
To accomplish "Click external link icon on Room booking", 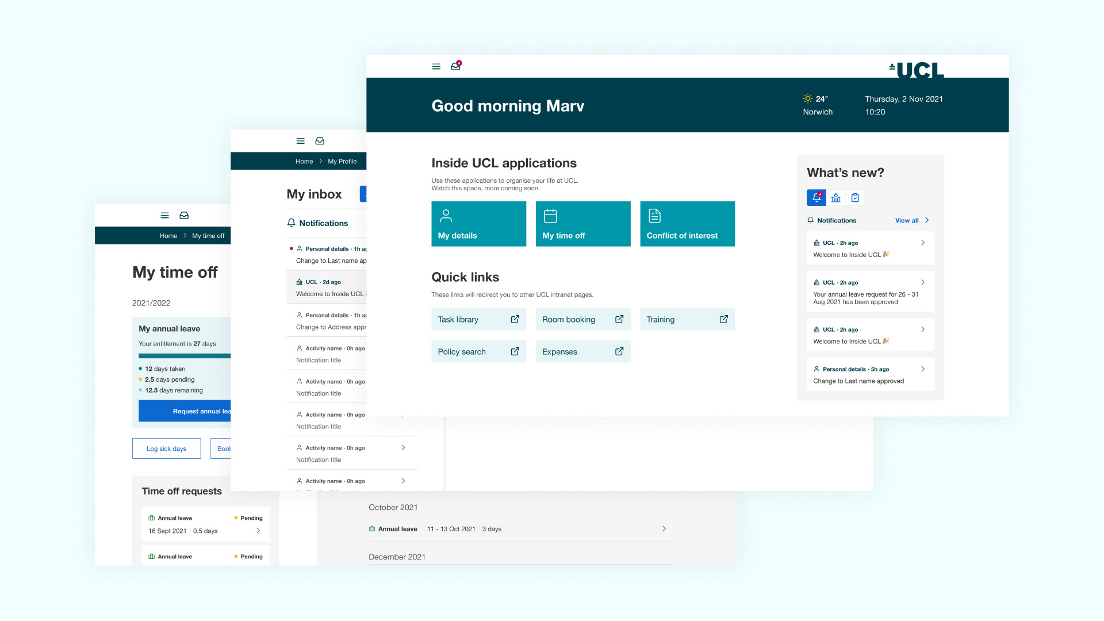I will (x=619, y=319).
